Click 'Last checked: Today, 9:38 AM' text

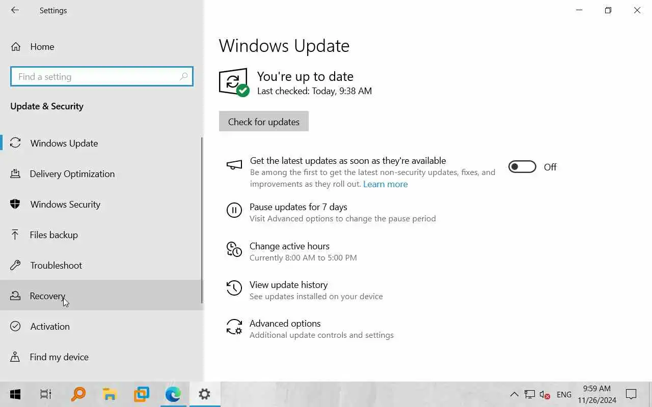[x=314, y=91]
